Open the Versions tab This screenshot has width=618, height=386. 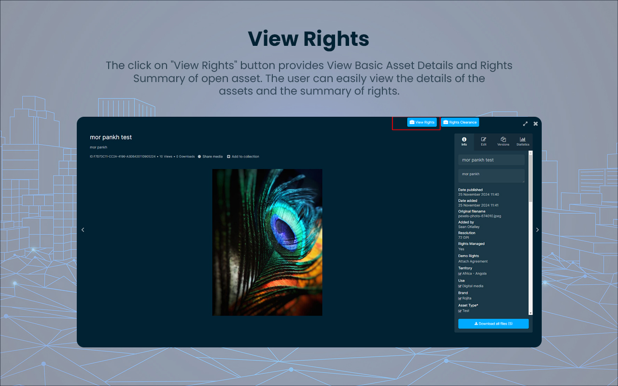click(x=503, y=141)
